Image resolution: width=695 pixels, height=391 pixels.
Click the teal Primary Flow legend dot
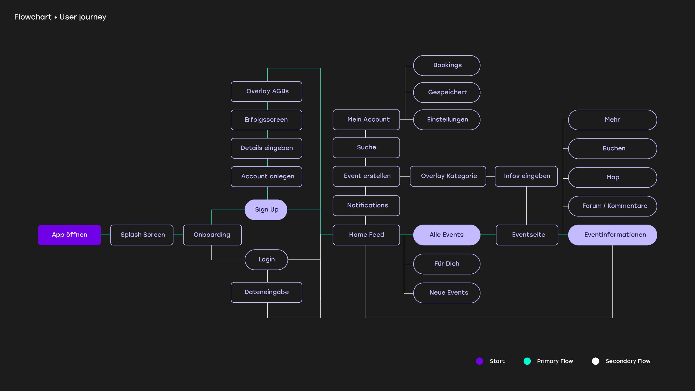527,361
